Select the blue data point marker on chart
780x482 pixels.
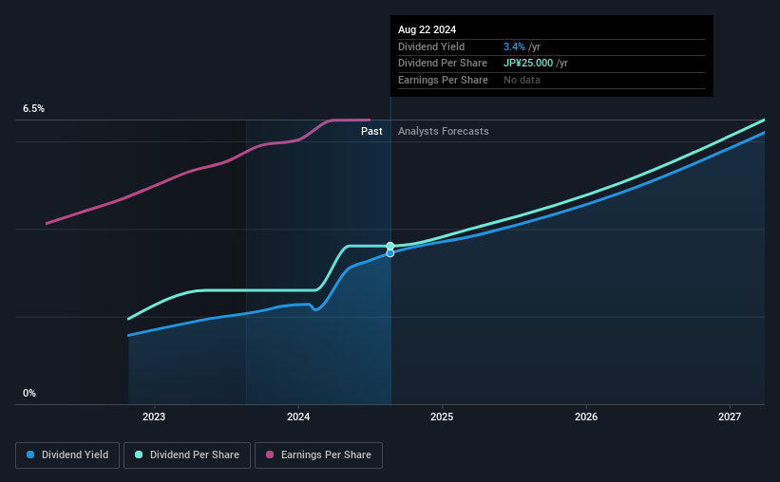click(x=390, y=253)
